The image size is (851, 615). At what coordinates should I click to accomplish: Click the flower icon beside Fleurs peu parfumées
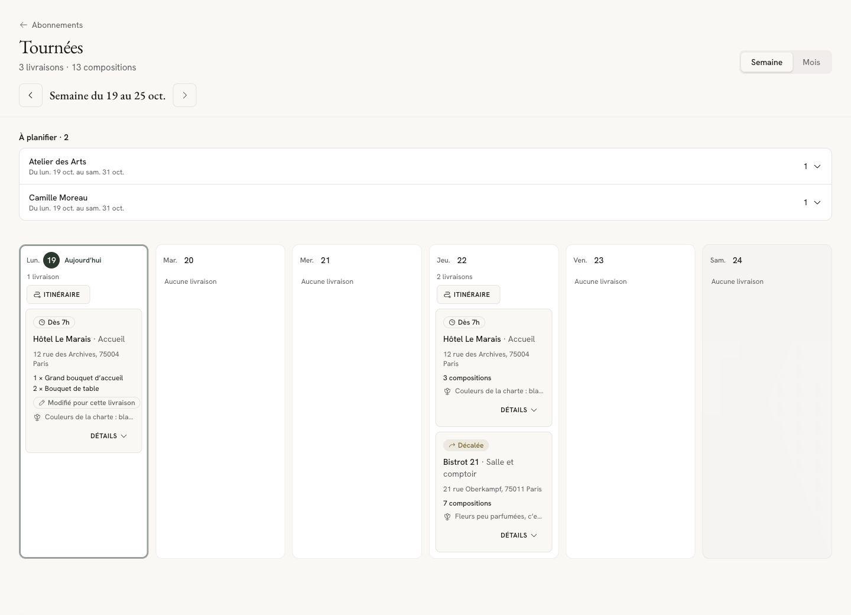tap(447, 516)
